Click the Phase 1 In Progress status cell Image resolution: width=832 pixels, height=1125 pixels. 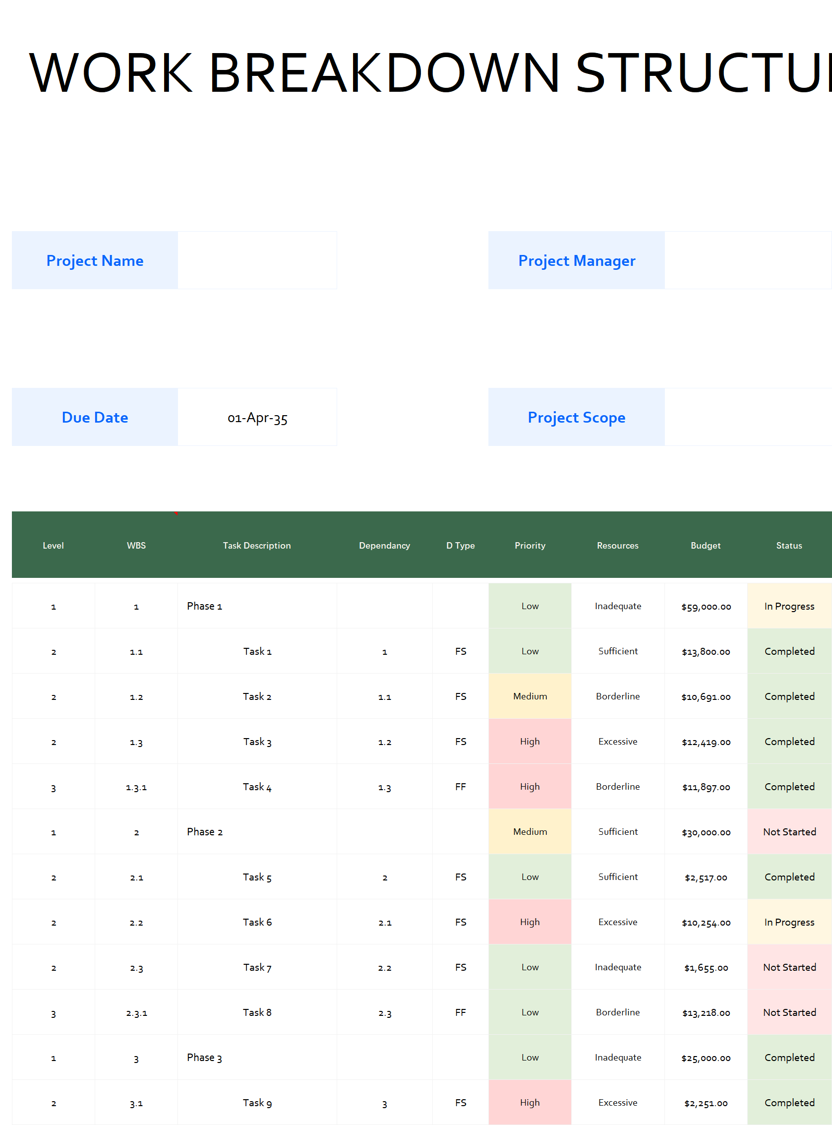coord(790,606)
